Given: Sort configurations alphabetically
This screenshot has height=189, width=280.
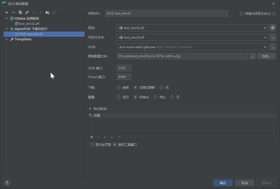Looking at the screenshot, I should pyautogui.click(x=54, y=12).
